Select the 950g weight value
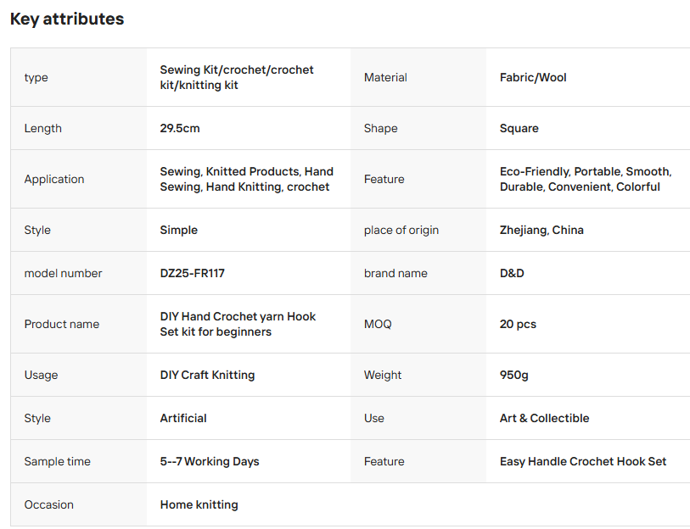 (x=514, y=375)
